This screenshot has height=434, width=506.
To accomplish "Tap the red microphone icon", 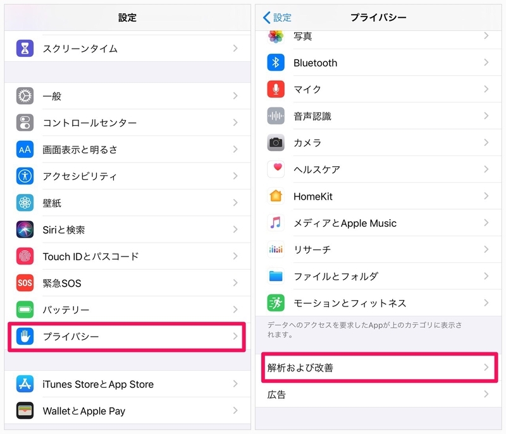I will 276,89.
